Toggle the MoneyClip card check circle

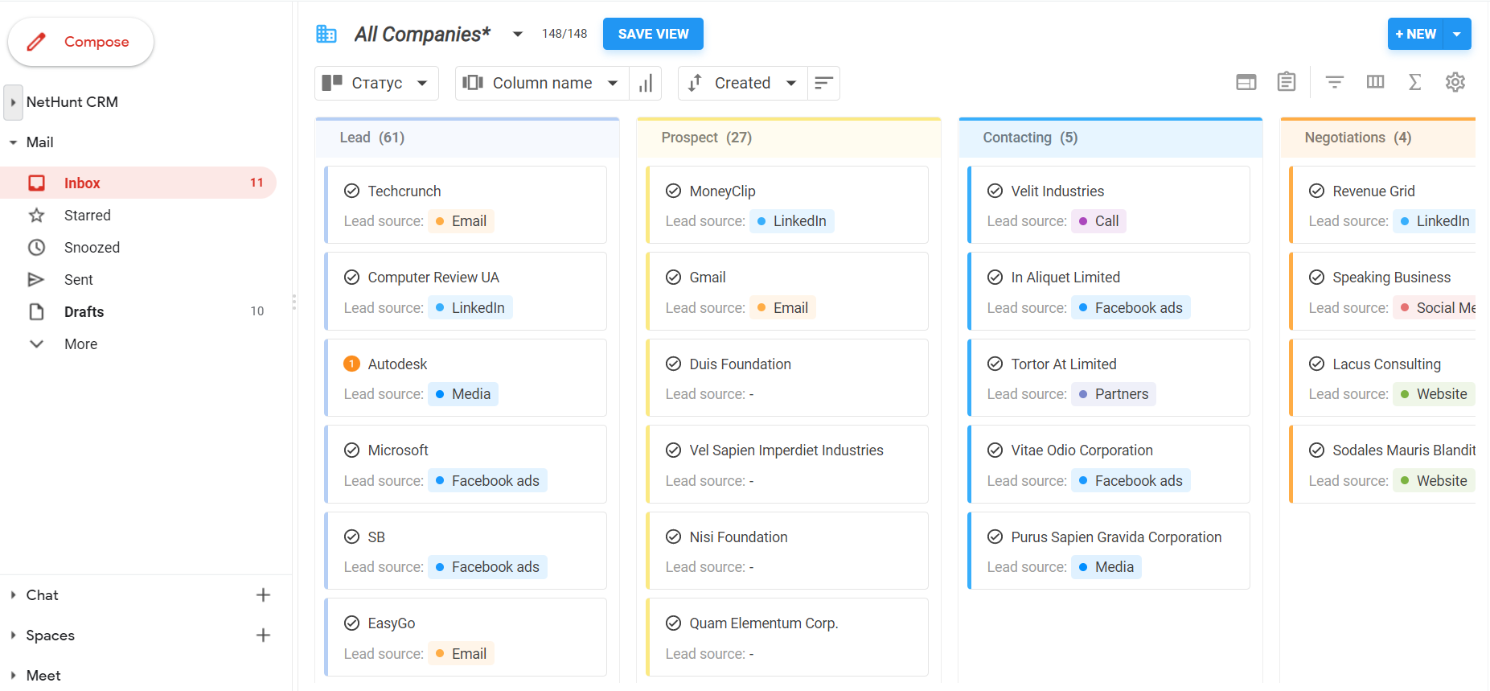pos(673,191)
